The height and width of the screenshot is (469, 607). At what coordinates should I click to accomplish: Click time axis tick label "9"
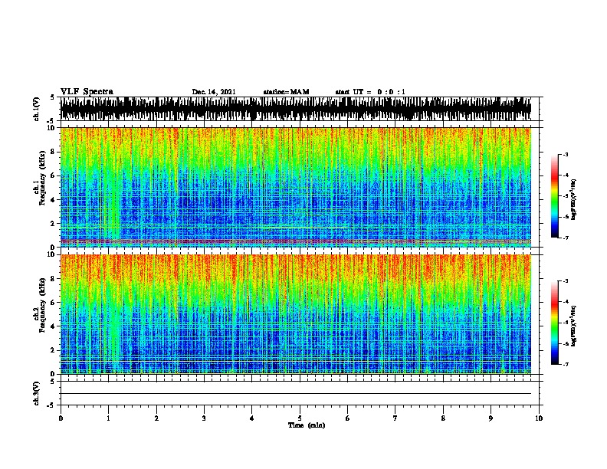[x=491, y=418]
